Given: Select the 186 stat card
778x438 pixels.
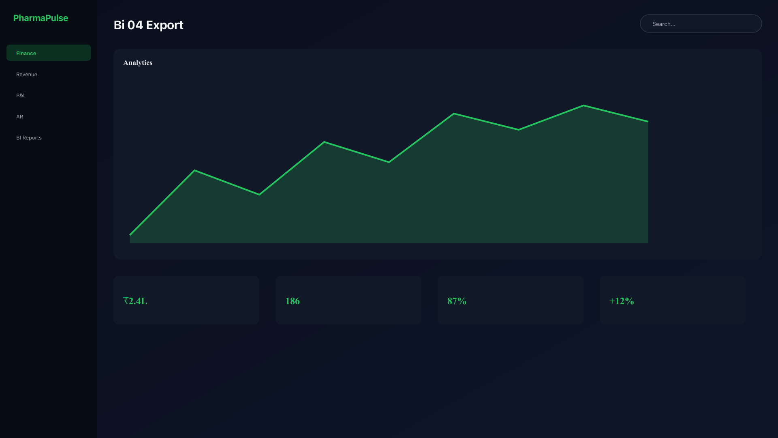Looking at the screenshot, I should [x=348, y=300].
